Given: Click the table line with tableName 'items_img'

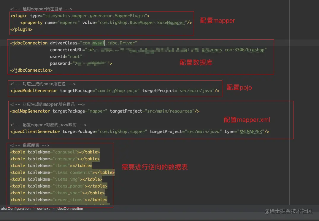Looking at the screenshot, I should (56, 179).
